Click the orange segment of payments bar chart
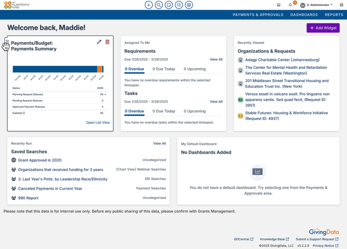This screenshot has height=249, width=347. click(100, 69)
